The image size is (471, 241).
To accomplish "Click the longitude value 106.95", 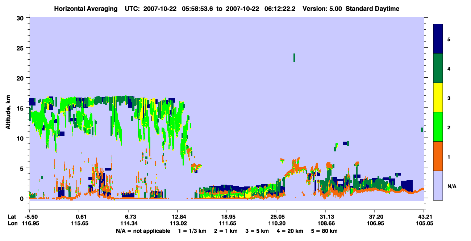I will tap(375, 223).
